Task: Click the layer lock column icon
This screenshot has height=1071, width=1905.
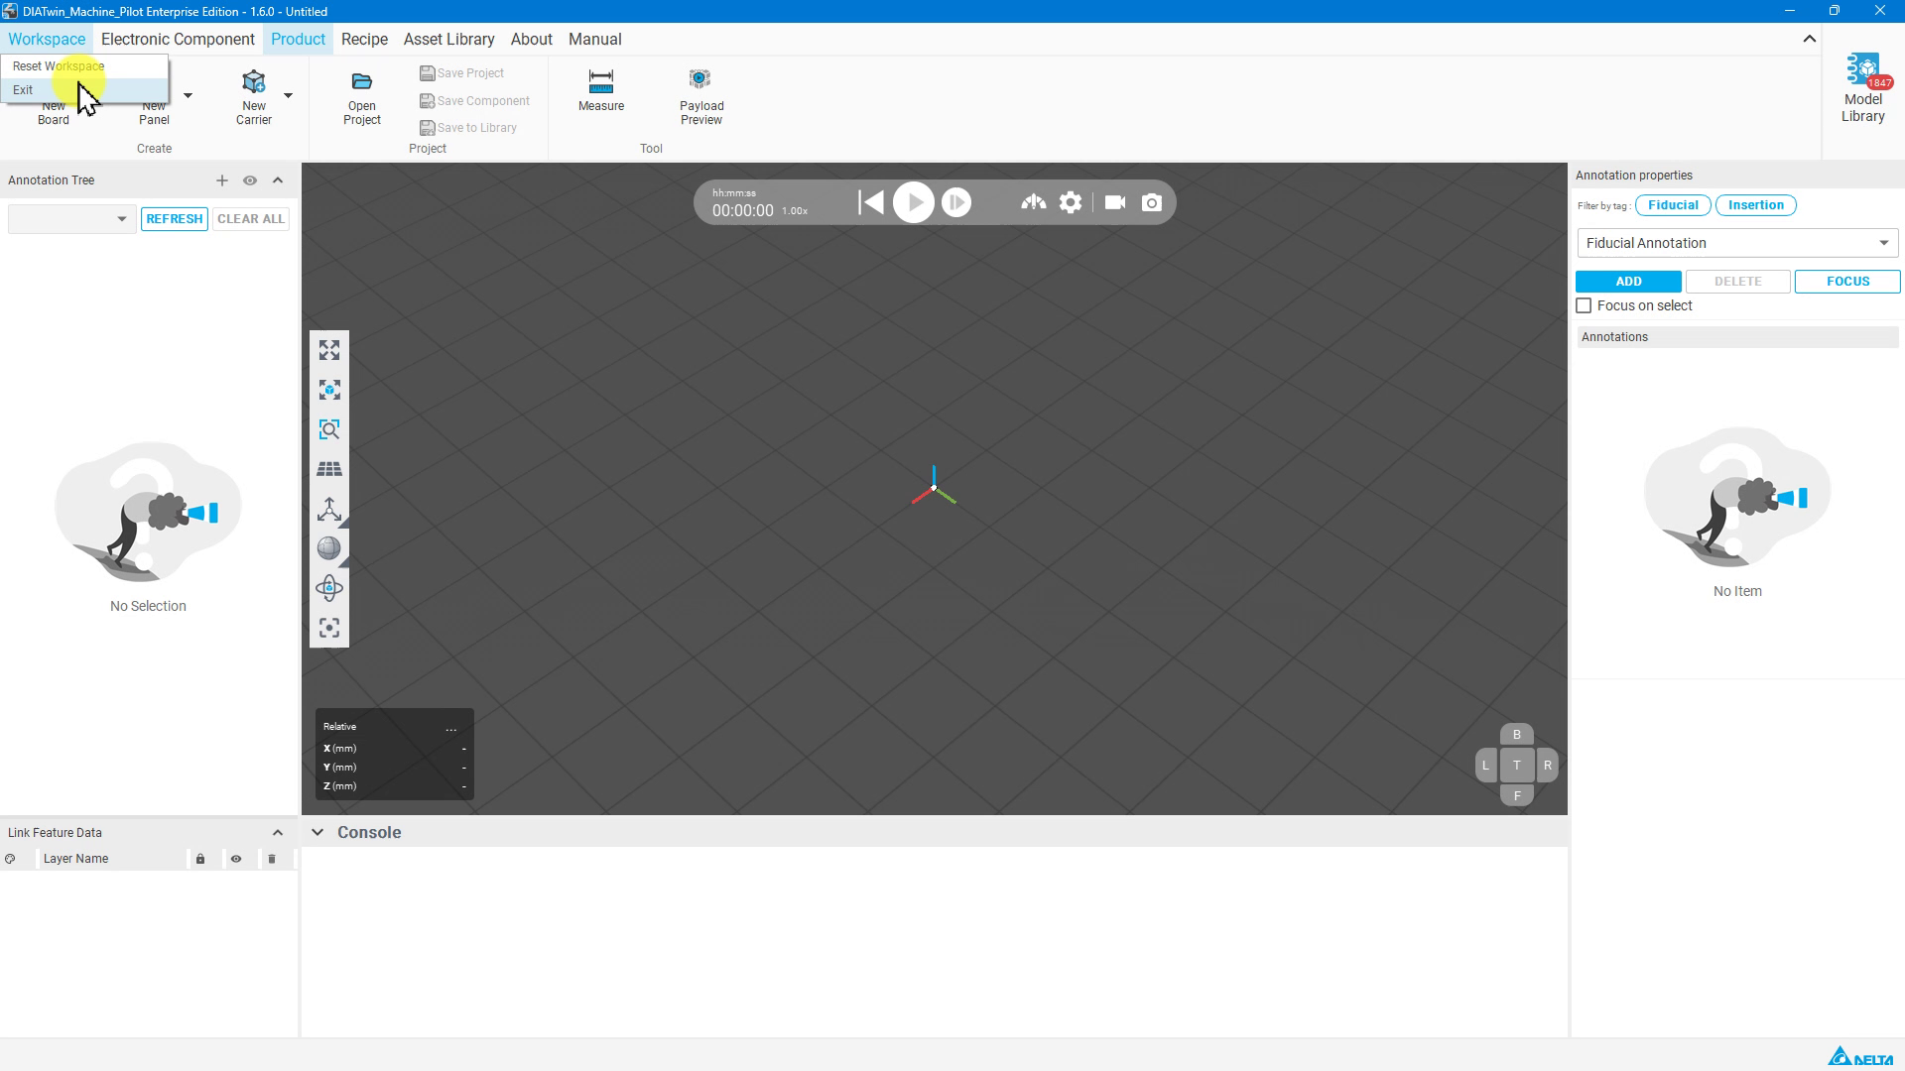Action: tap(200, 859)
